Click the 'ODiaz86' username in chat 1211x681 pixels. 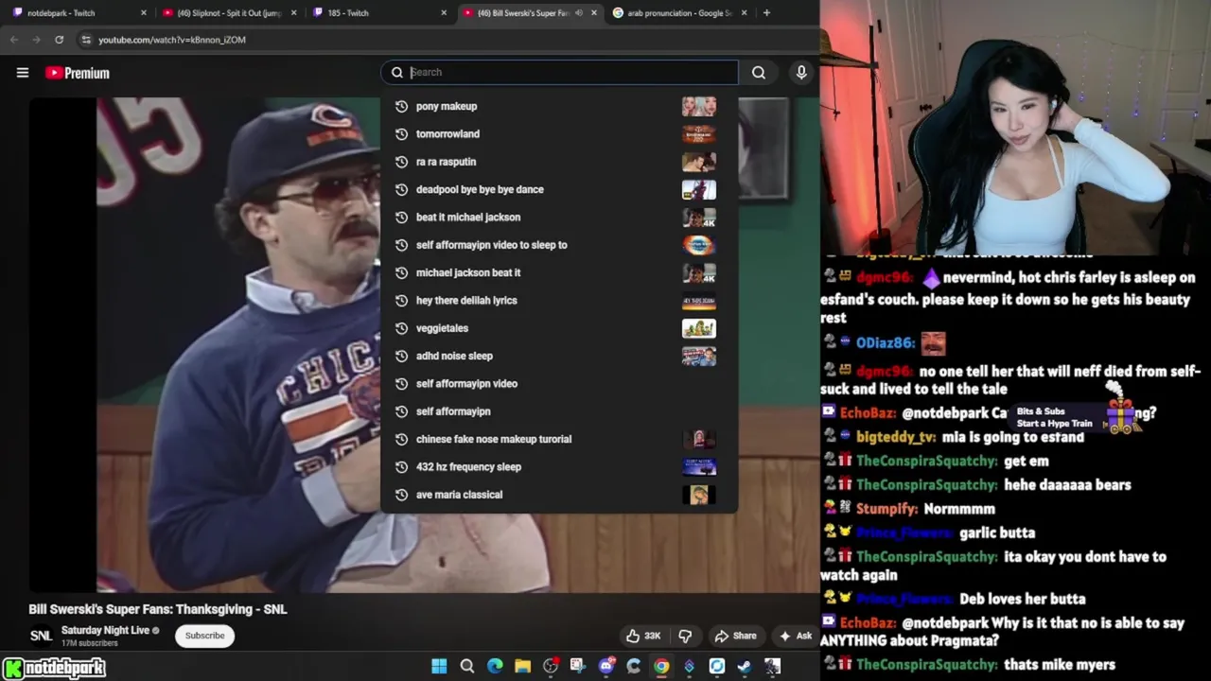coord(885,342)
